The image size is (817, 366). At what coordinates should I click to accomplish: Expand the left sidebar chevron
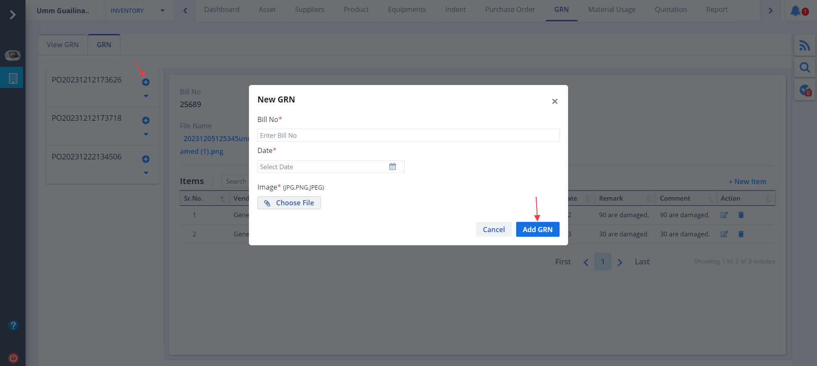(13, 15)
